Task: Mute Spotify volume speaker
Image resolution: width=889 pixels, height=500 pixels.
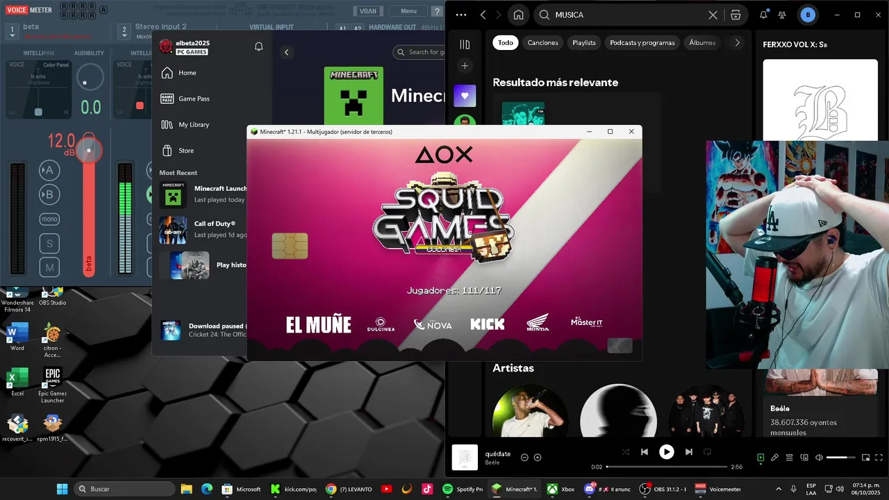Action: click(819, 458)
